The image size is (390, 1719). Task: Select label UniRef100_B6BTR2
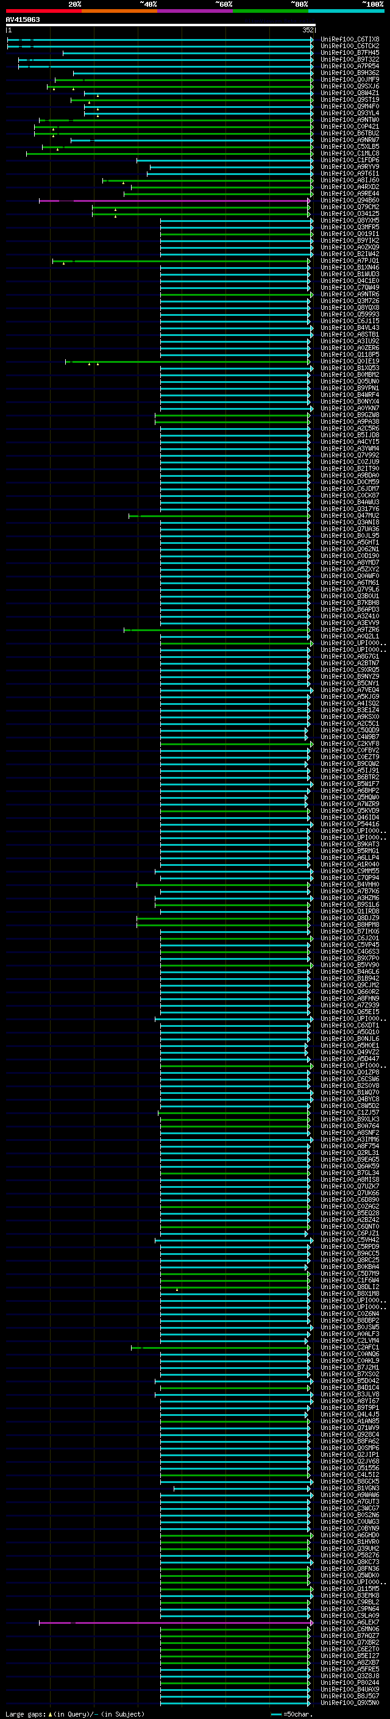click(x=349, y=777)
